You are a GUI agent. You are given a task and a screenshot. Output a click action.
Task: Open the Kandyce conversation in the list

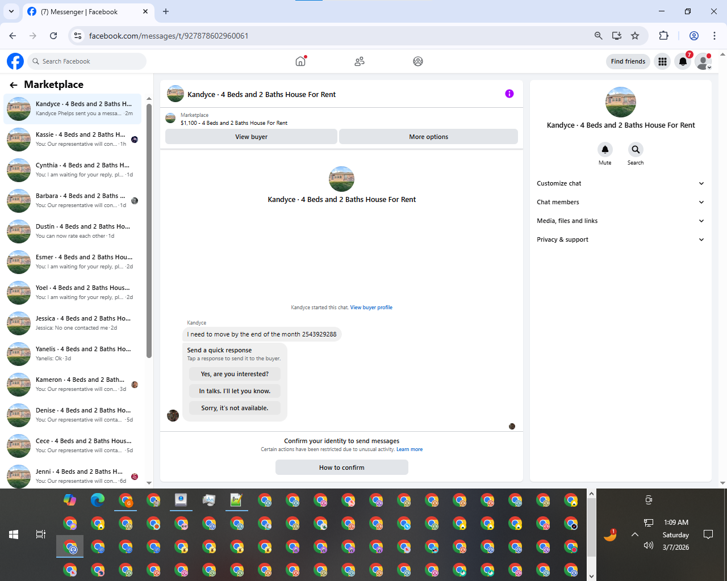click(x=73, y=108)
